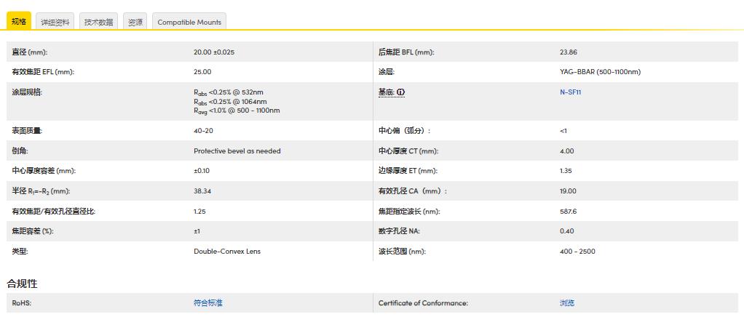Select the 资源 tab
This screenshot has width=744, height=333.
coord(135,22)
